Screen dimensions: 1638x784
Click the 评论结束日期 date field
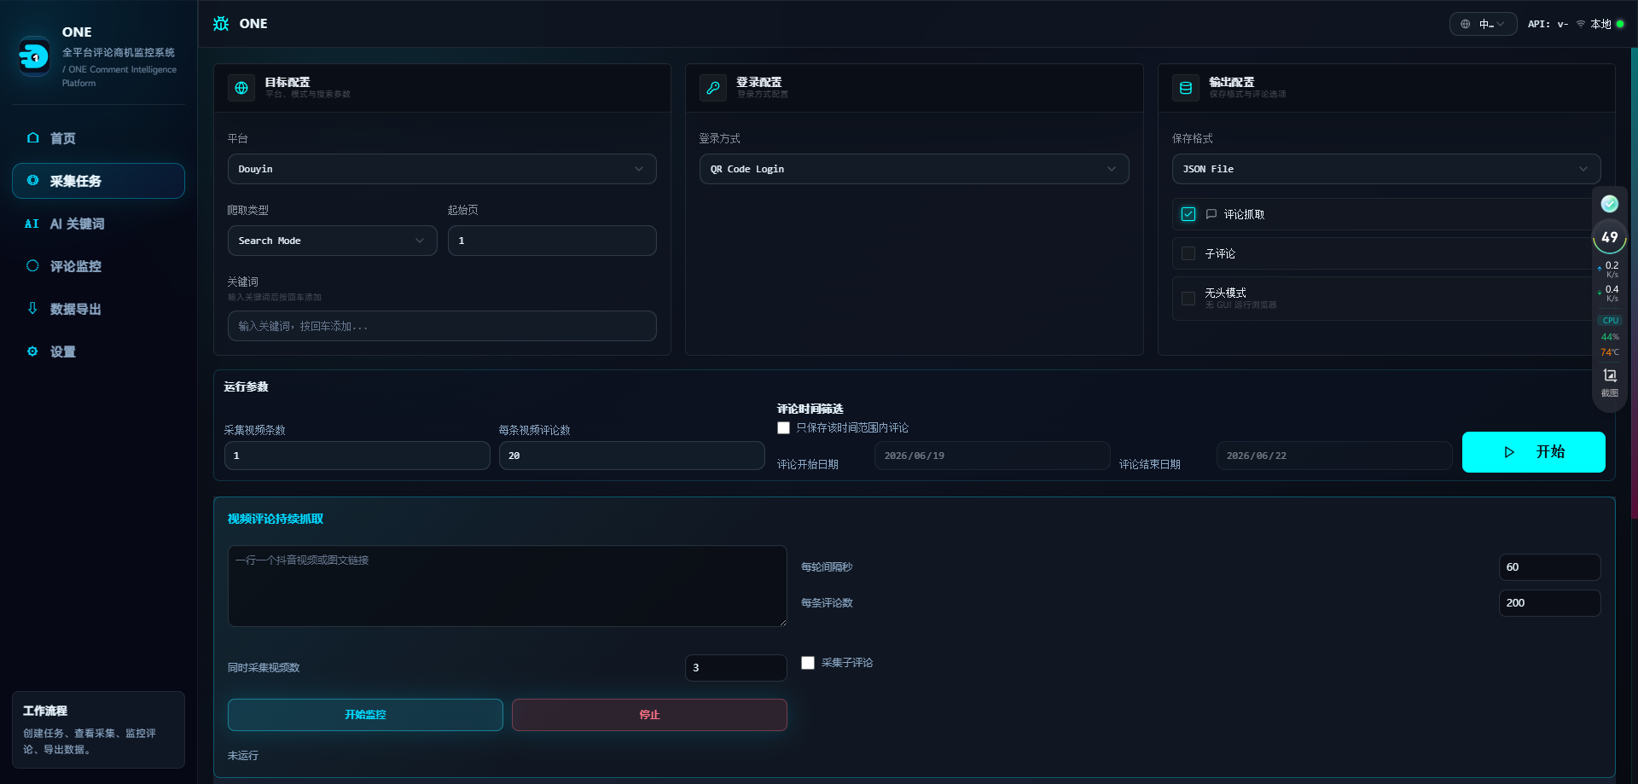1334,456
